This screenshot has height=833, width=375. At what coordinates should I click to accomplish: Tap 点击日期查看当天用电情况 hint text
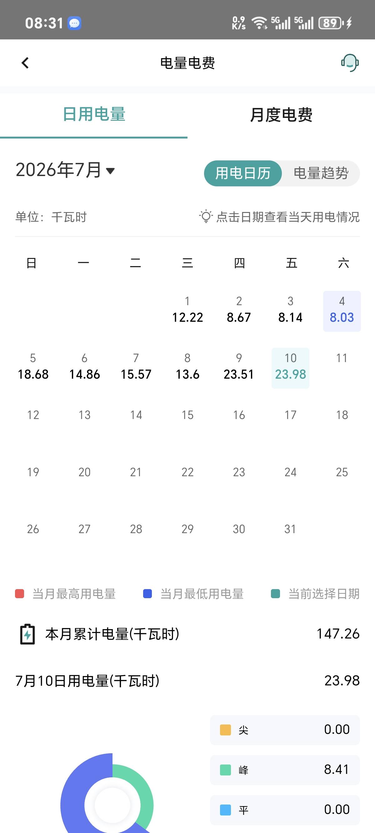(x=288, y=217)
